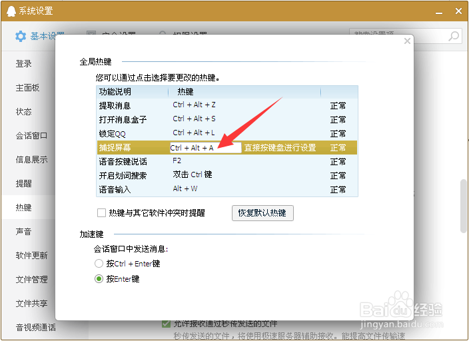The image size is (469, 341).
Task: Close the 系统设置 window
Action: [x=458, y=11]
